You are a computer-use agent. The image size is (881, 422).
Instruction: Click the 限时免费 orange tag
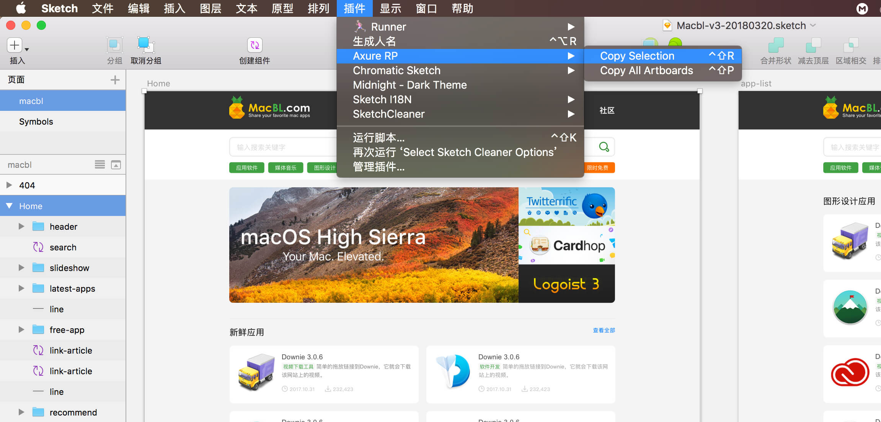599,168
